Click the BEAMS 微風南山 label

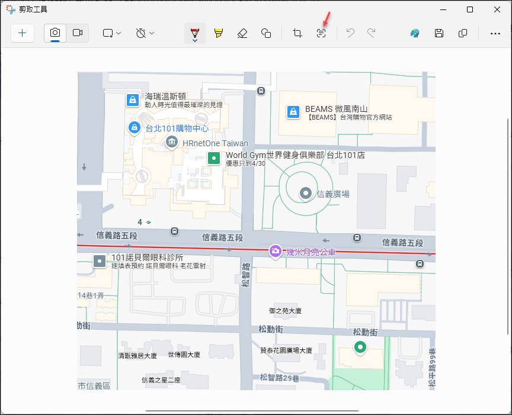(x=337, y=109)
